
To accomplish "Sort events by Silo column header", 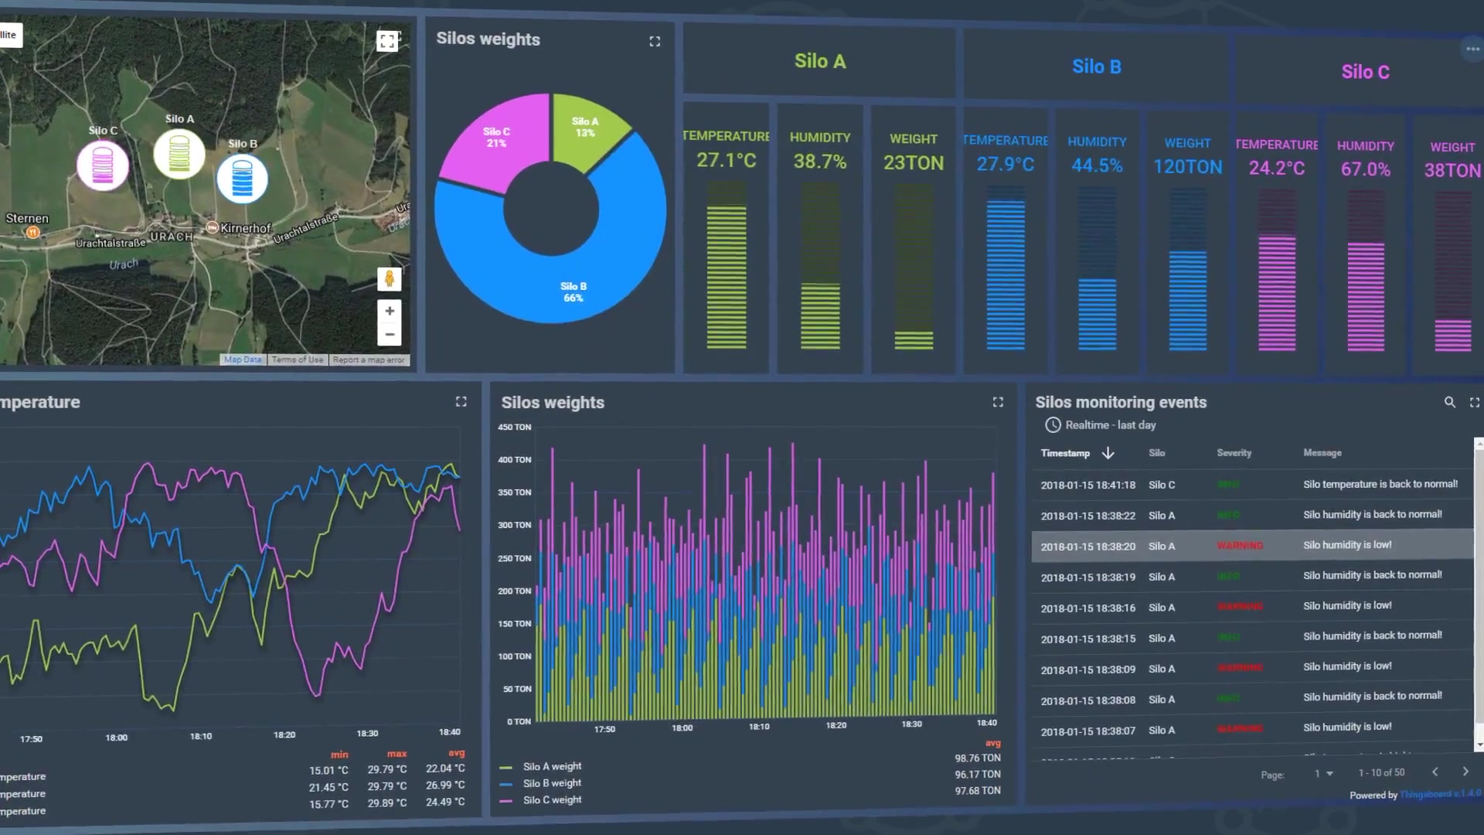I will [x=1156, y=453].
